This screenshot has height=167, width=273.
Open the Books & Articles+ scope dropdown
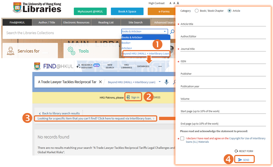pos(144,32)
